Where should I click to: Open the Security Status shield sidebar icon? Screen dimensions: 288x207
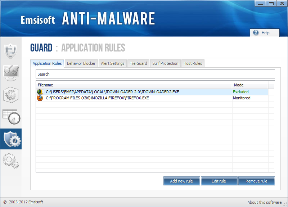tap(10, 51)
